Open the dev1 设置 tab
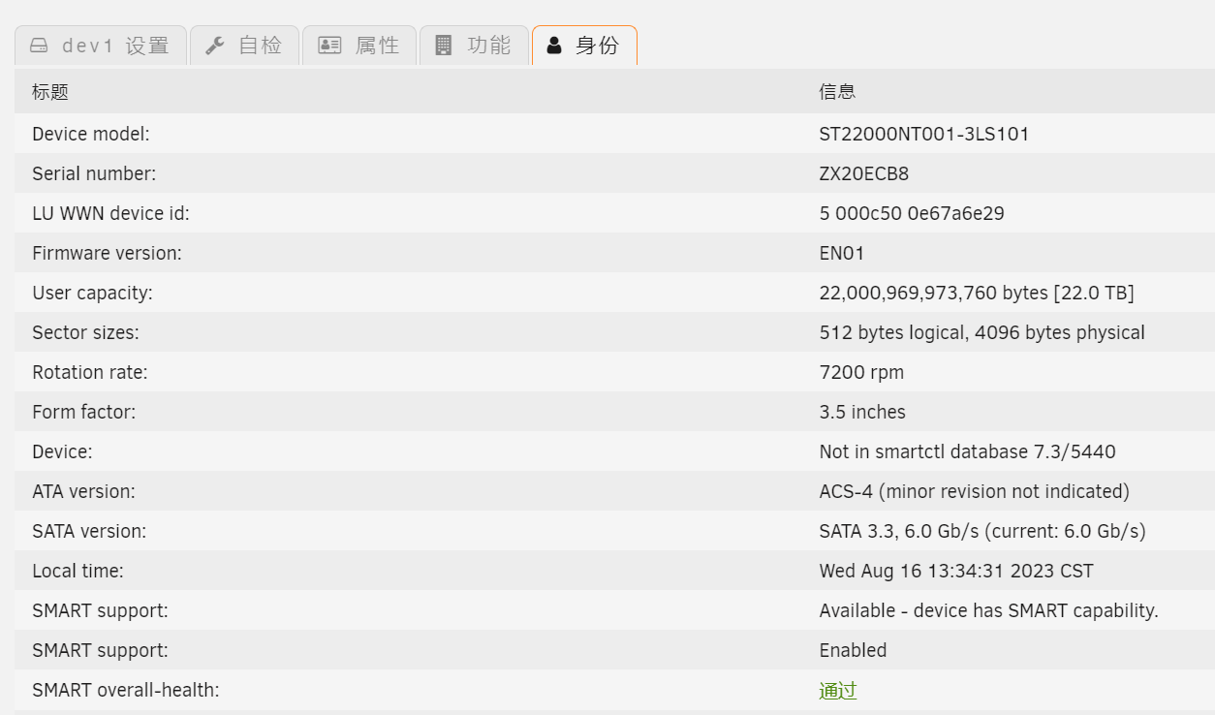 point(100,46)
